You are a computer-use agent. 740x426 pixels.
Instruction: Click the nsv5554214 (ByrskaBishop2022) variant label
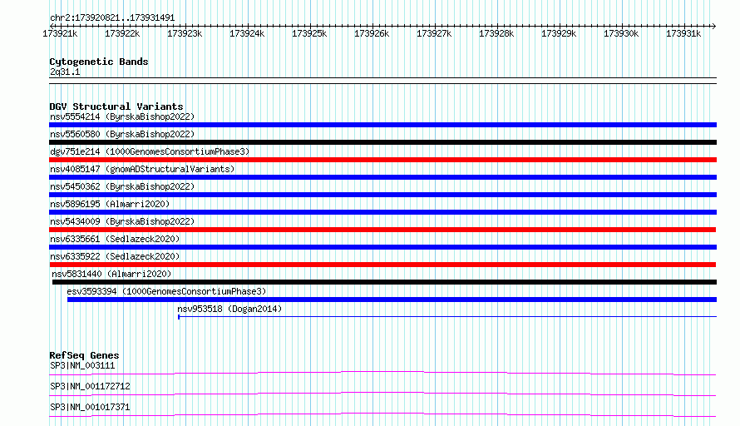coord(122,116)
